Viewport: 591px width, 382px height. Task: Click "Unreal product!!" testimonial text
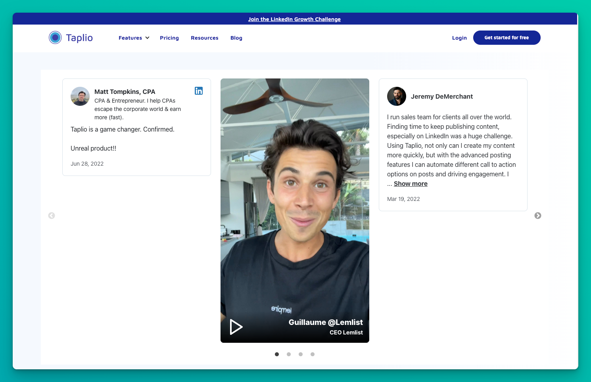point(93,148)
